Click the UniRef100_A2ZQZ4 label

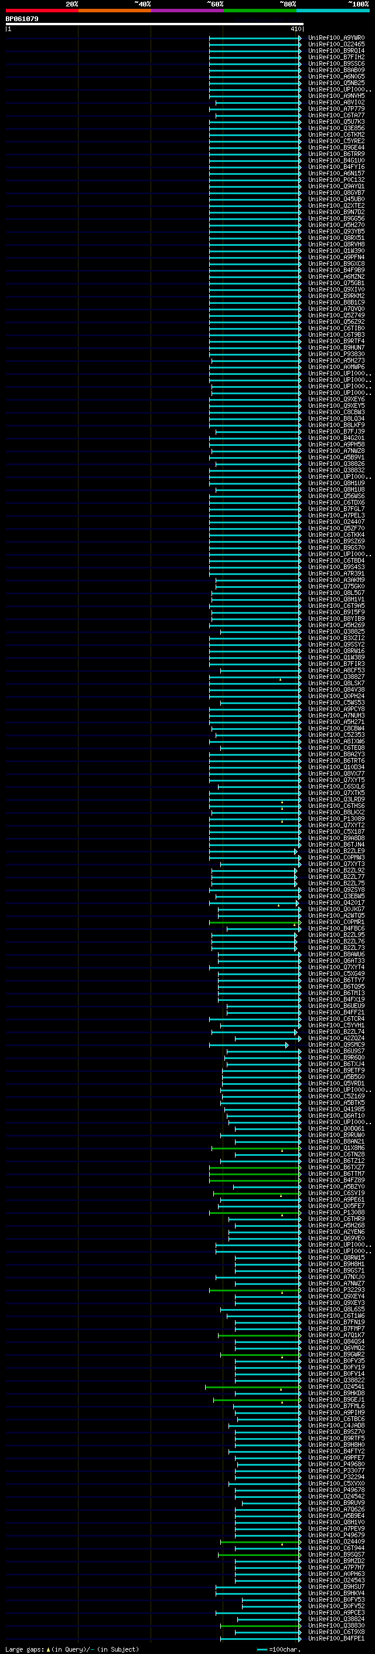336,1039
